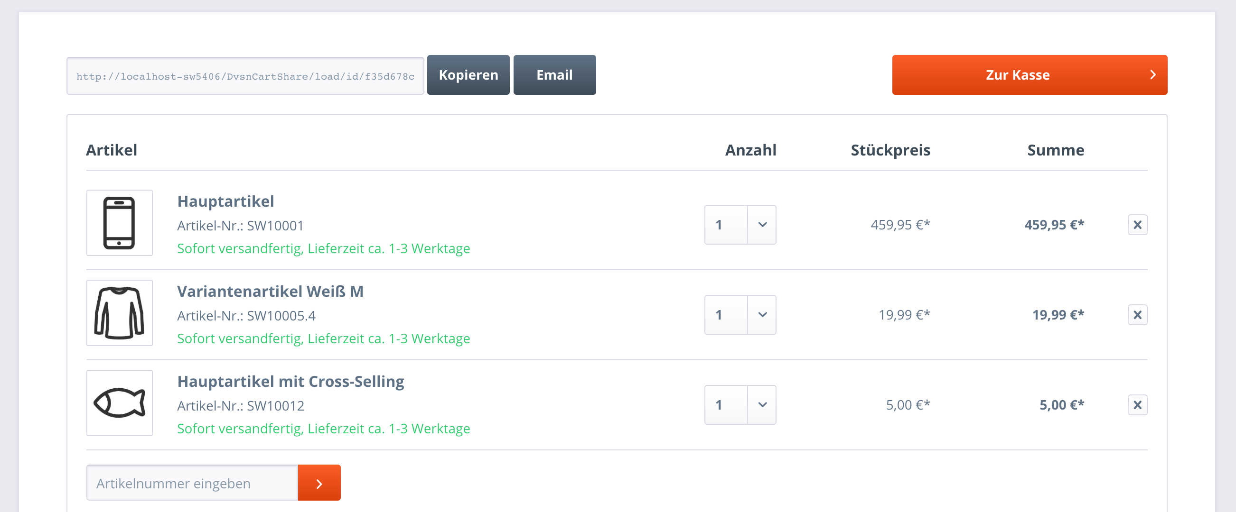Image resolution: width=1236 pixels, height=512 pixels.
Task: Submit the article number with arrow button
Action: (319, 483)
